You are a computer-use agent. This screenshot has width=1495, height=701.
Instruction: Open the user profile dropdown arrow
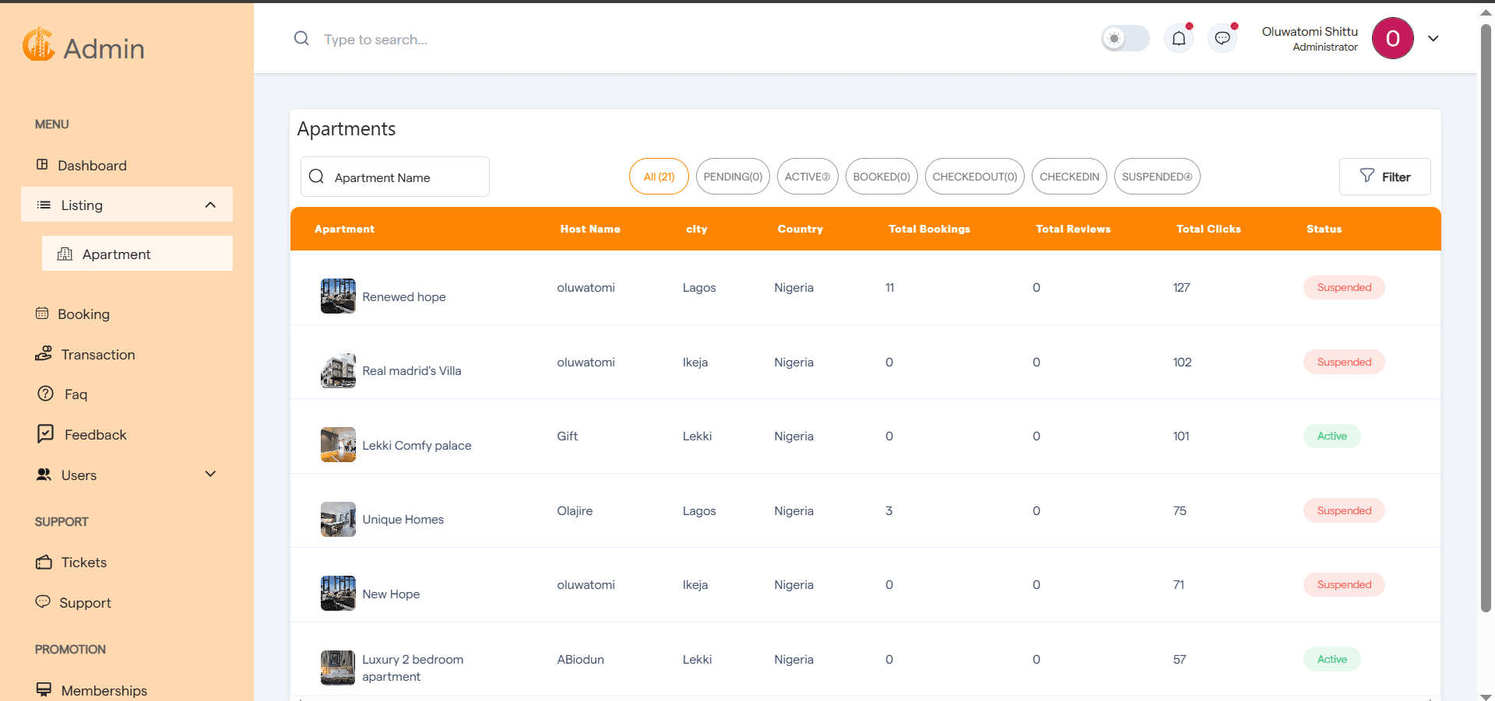1433,38
